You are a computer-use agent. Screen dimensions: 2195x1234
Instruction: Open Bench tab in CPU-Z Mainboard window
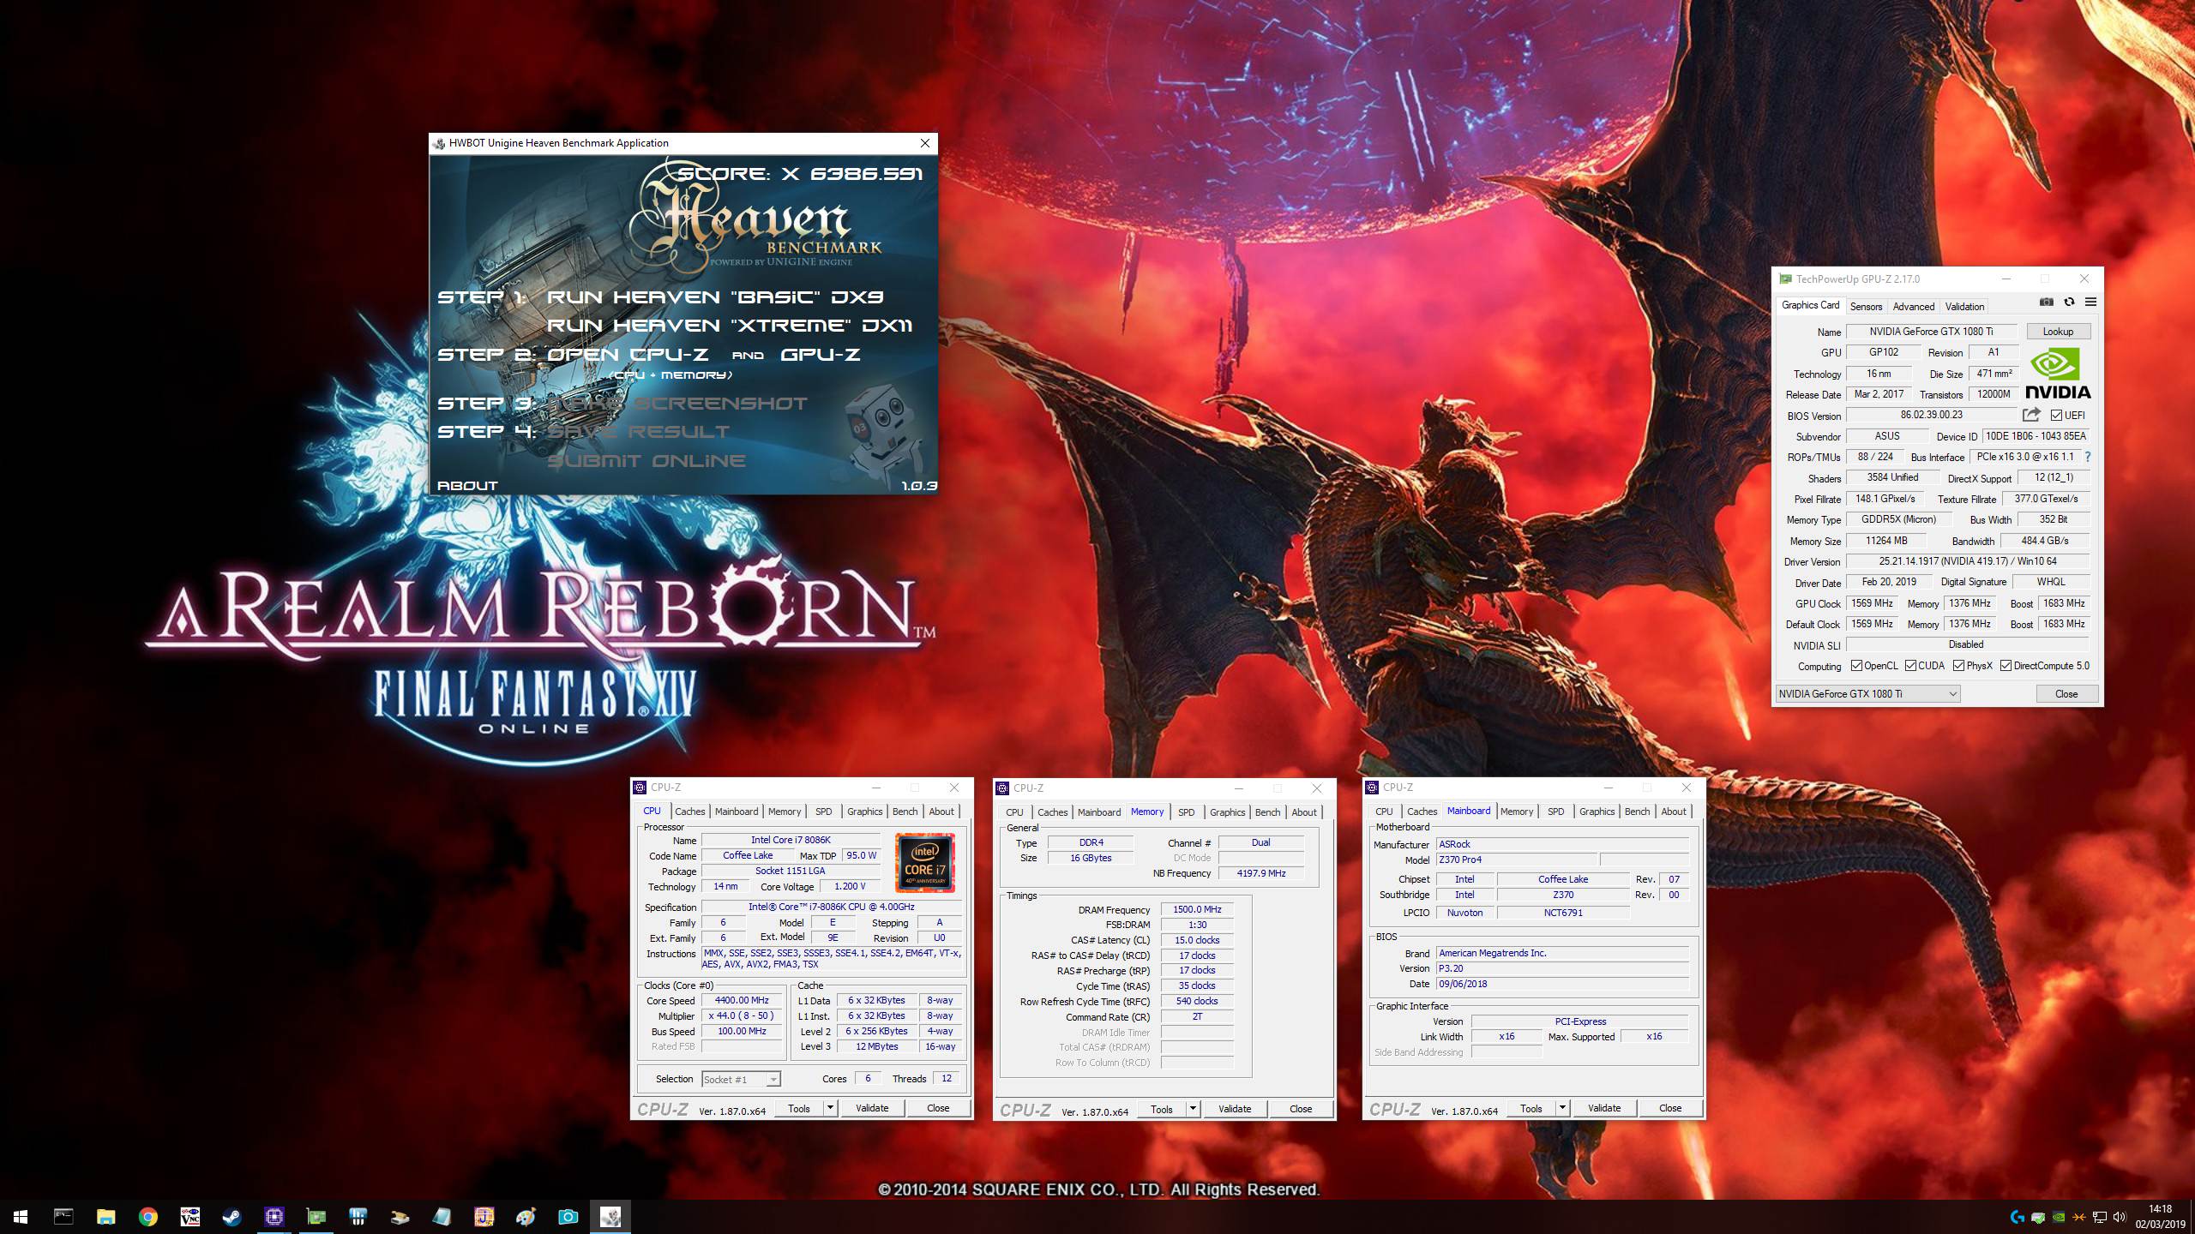point(1637,812)
